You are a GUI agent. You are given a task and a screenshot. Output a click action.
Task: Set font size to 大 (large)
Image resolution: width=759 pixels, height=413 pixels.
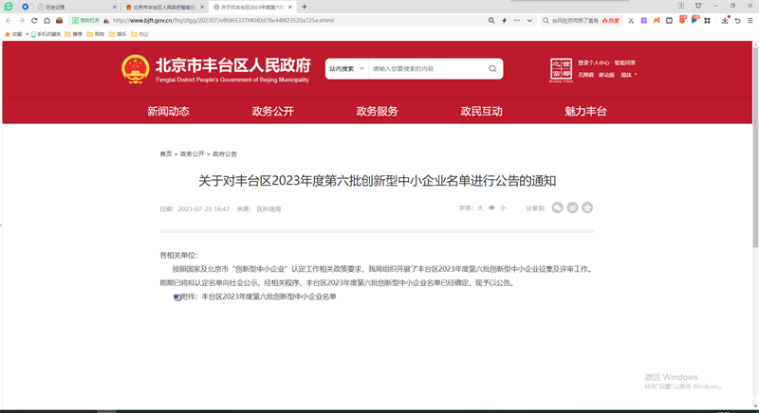[480, 207]
